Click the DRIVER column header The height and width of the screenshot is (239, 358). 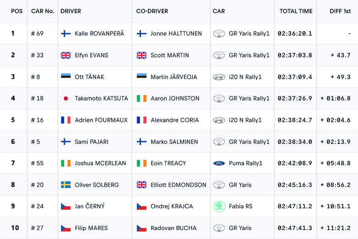[x=71, y=11]
